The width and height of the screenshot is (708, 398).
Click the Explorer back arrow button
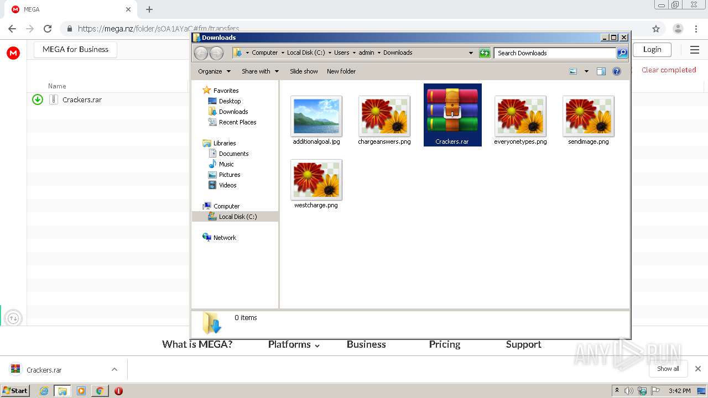point(201,53)
